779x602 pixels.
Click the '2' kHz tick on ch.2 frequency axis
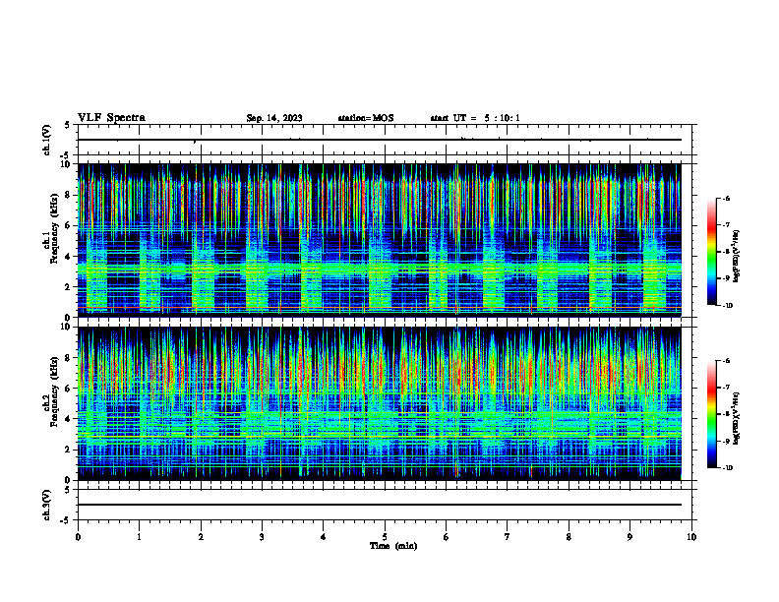(69, 450)
